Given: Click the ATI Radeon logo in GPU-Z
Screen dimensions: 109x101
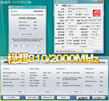Looking at the screenshot, I should tap(97, 13).
